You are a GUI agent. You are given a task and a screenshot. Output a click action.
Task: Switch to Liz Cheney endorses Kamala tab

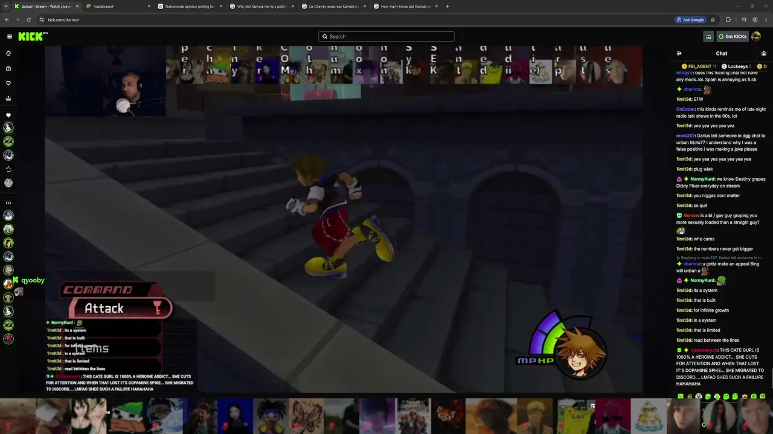[x=333, y=6]
